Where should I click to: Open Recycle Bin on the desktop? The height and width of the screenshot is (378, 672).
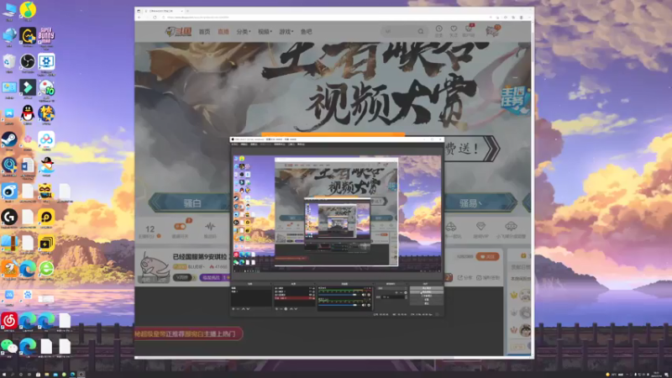coord(9,61)
